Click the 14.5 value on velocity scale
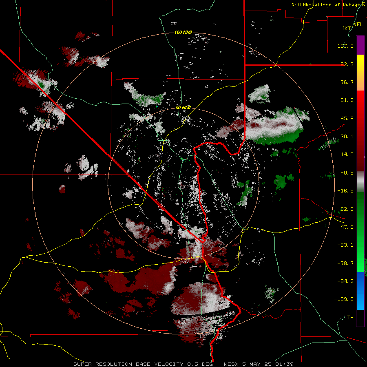Viewport: 367px width, 367px height. click(347, 155)
